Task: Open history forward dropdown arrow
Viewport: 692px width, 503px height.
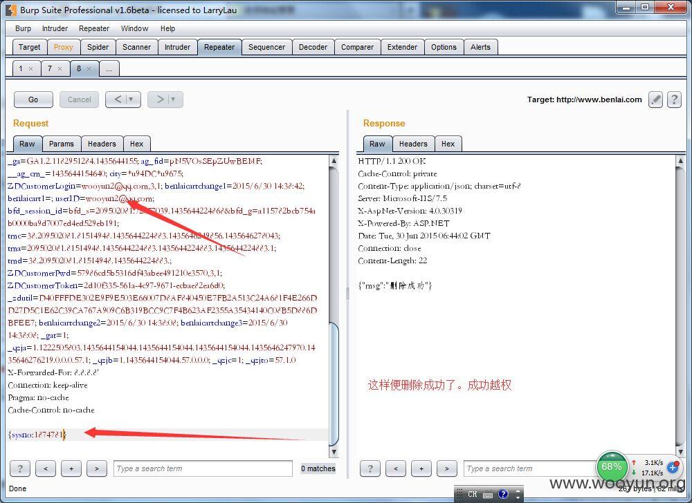Action: (x=173, y=99)
